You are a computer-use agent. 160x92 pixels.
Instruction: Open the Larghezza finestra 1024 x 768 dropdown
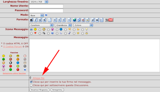[x=38, y=2]
